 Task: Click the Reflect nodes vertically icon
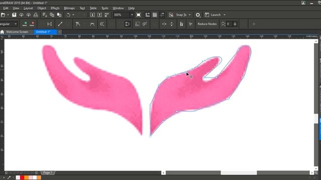click(172, 24)
